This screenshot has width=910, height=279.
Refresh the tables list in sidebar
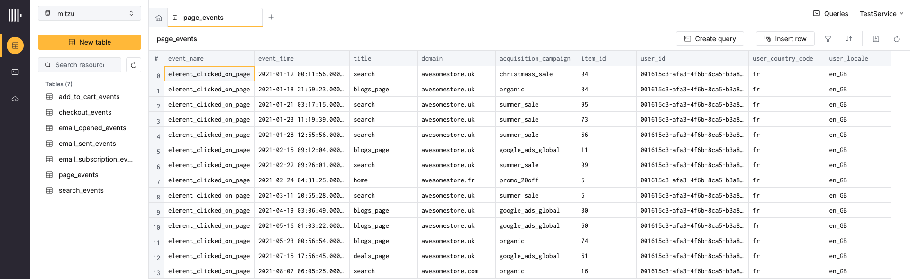pyautogui.click(x=134, y=65)
